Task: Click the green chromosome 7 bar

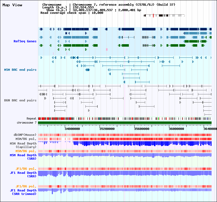Action: 125,123
